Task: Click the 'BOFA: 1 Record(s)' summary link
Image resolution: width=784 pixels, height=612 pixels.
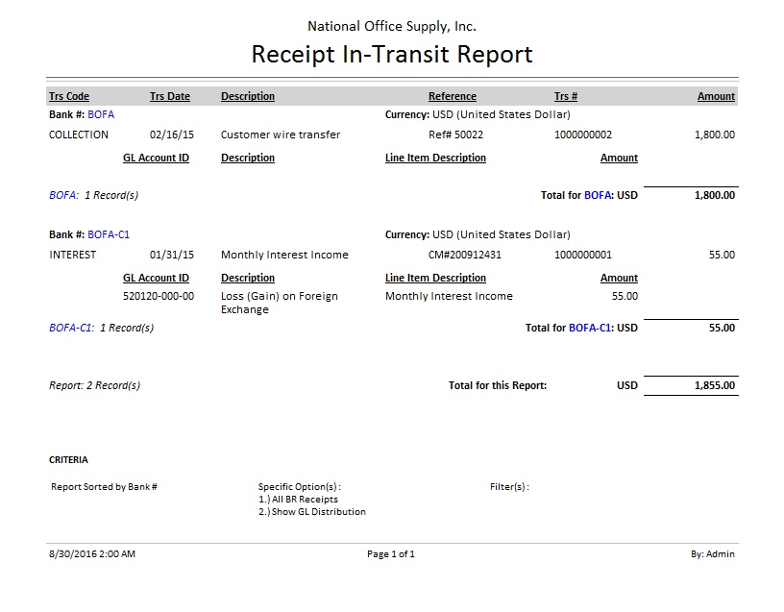Action: [93, 195]
